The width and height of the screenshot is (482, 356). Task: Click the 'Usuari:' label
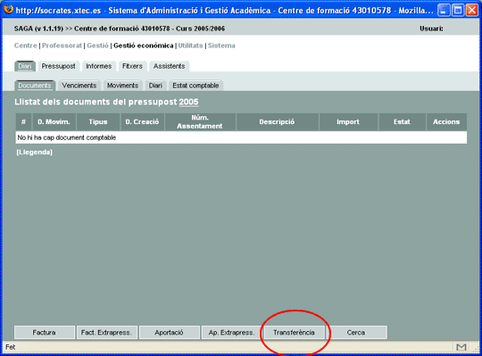pos(431,29)
